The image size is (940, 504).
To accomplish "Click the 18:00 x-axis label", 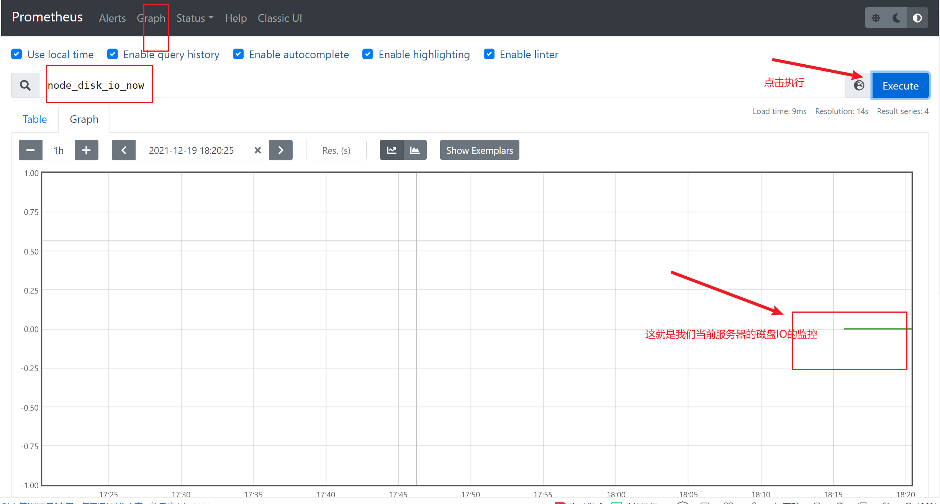I will [x=616, y=494].
